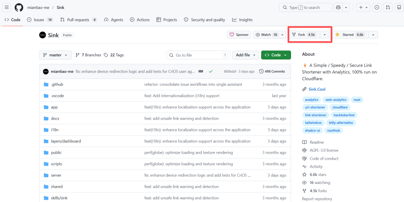Open the Add file dropdown
This screenshot has width=404, height=202.
pos(245,55)
